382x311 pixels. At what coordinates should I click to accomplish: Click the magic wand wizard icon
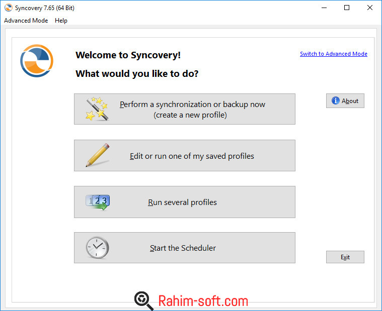click(97, 109)
